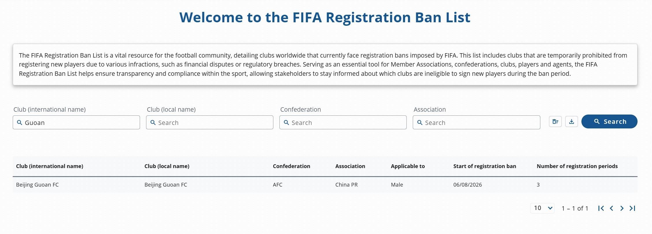This screenshot has height=234, width=652.
Task: Focus the Confederation search field
Action: coord(343,122)
